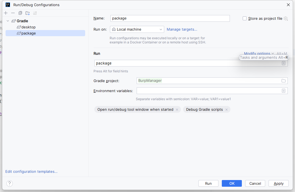This screenshot has height=192, width=295.
Task: Open the Store as project file gear settings
Action: point(286,18)
